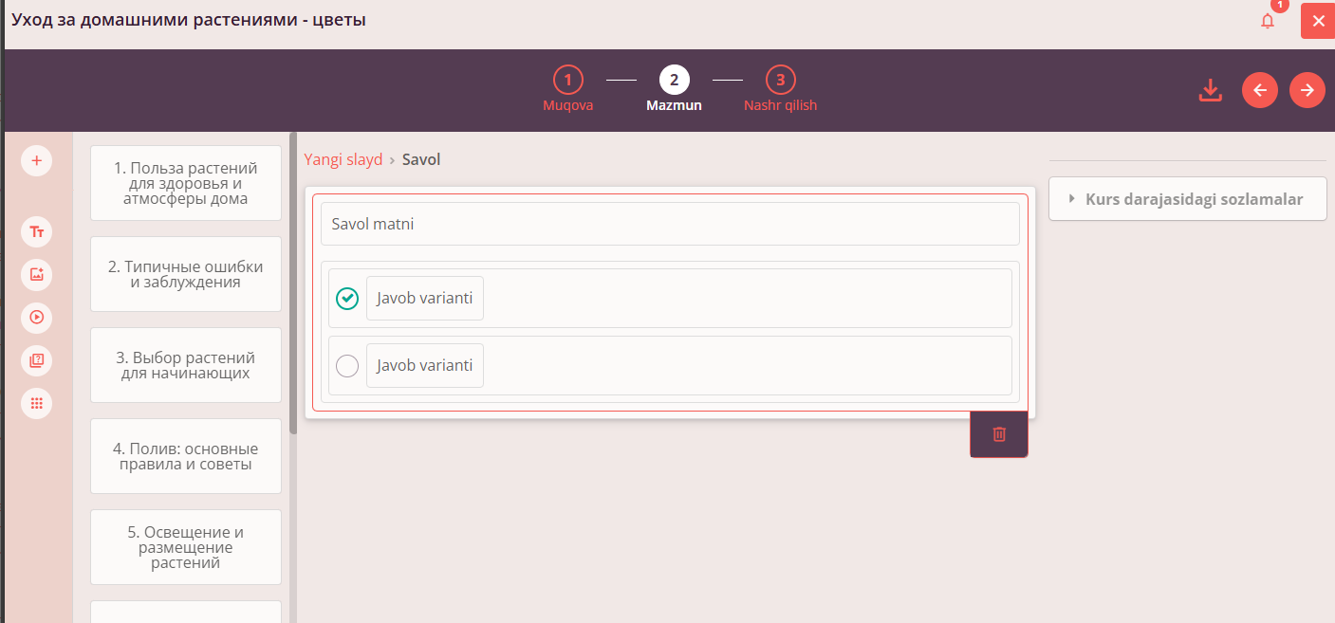This screenshot has height=623, width=1335.
Task: Open the grid more-elements icon
Action: pyautogui.click(x=37, y=403)
